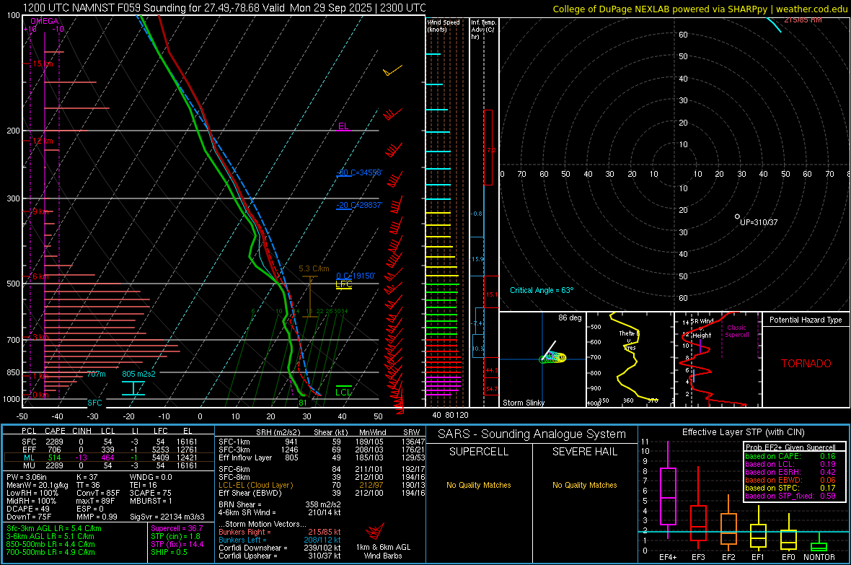
Task: Click No Quality Matches under SUPERCELL
Action: click(479, 485)
